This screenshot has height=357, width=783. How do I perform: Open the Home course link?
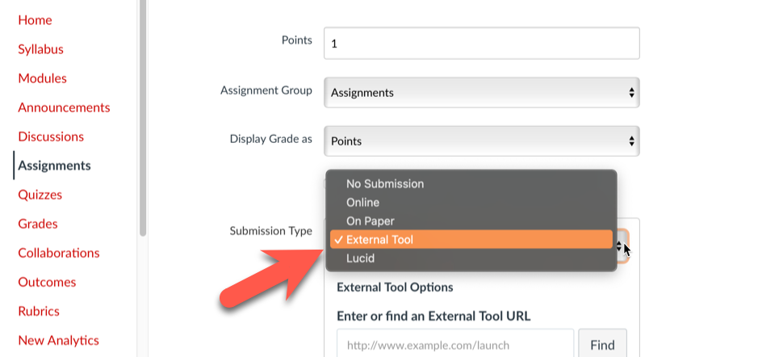35,20
